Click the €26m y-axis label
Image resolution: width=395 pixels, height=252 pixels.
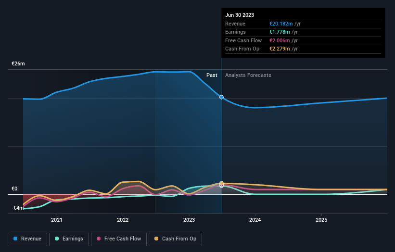(18, 63)
